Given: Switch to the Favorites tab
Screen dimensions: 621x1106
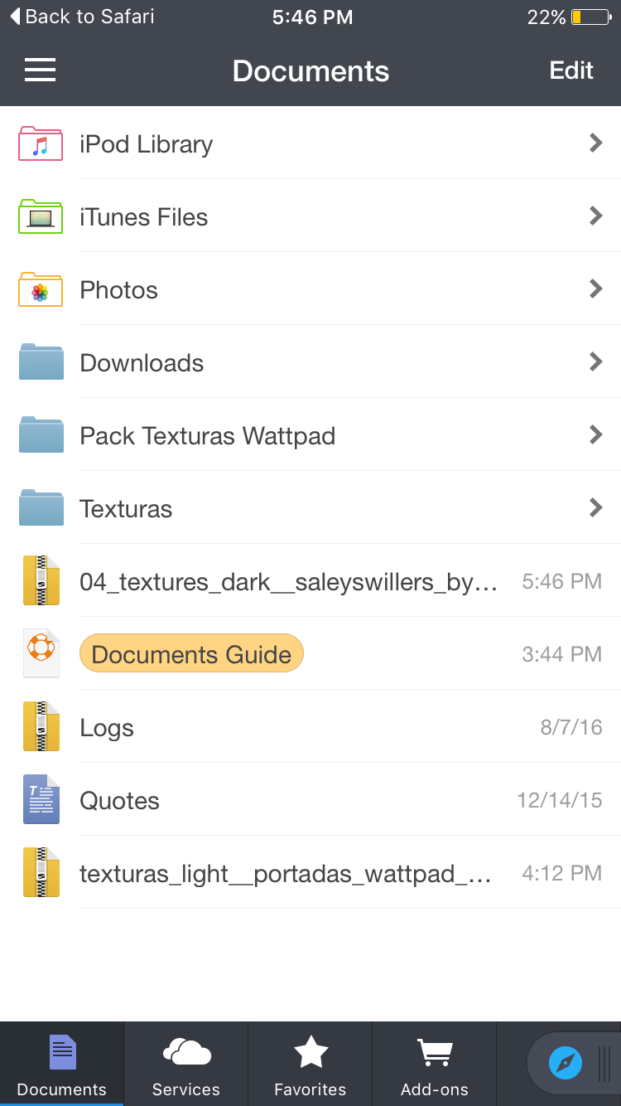Looking at the screenshot, I should pos(310,1065).
